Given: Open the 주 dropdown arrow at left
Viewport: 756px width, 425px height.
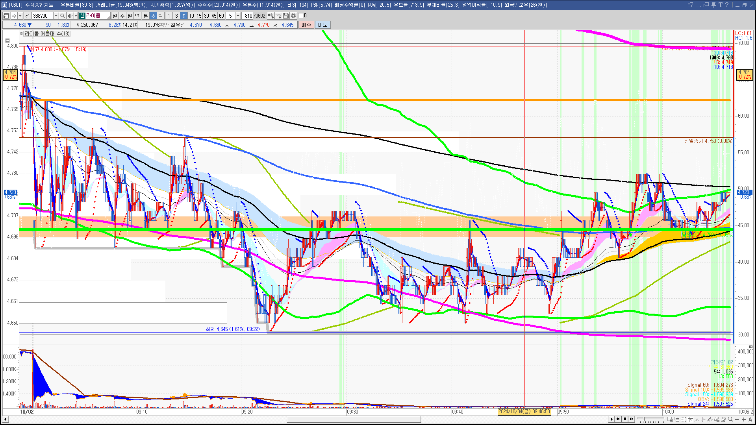Looking at the screenshot, I should pyautogui.click(x=20, y=16).
